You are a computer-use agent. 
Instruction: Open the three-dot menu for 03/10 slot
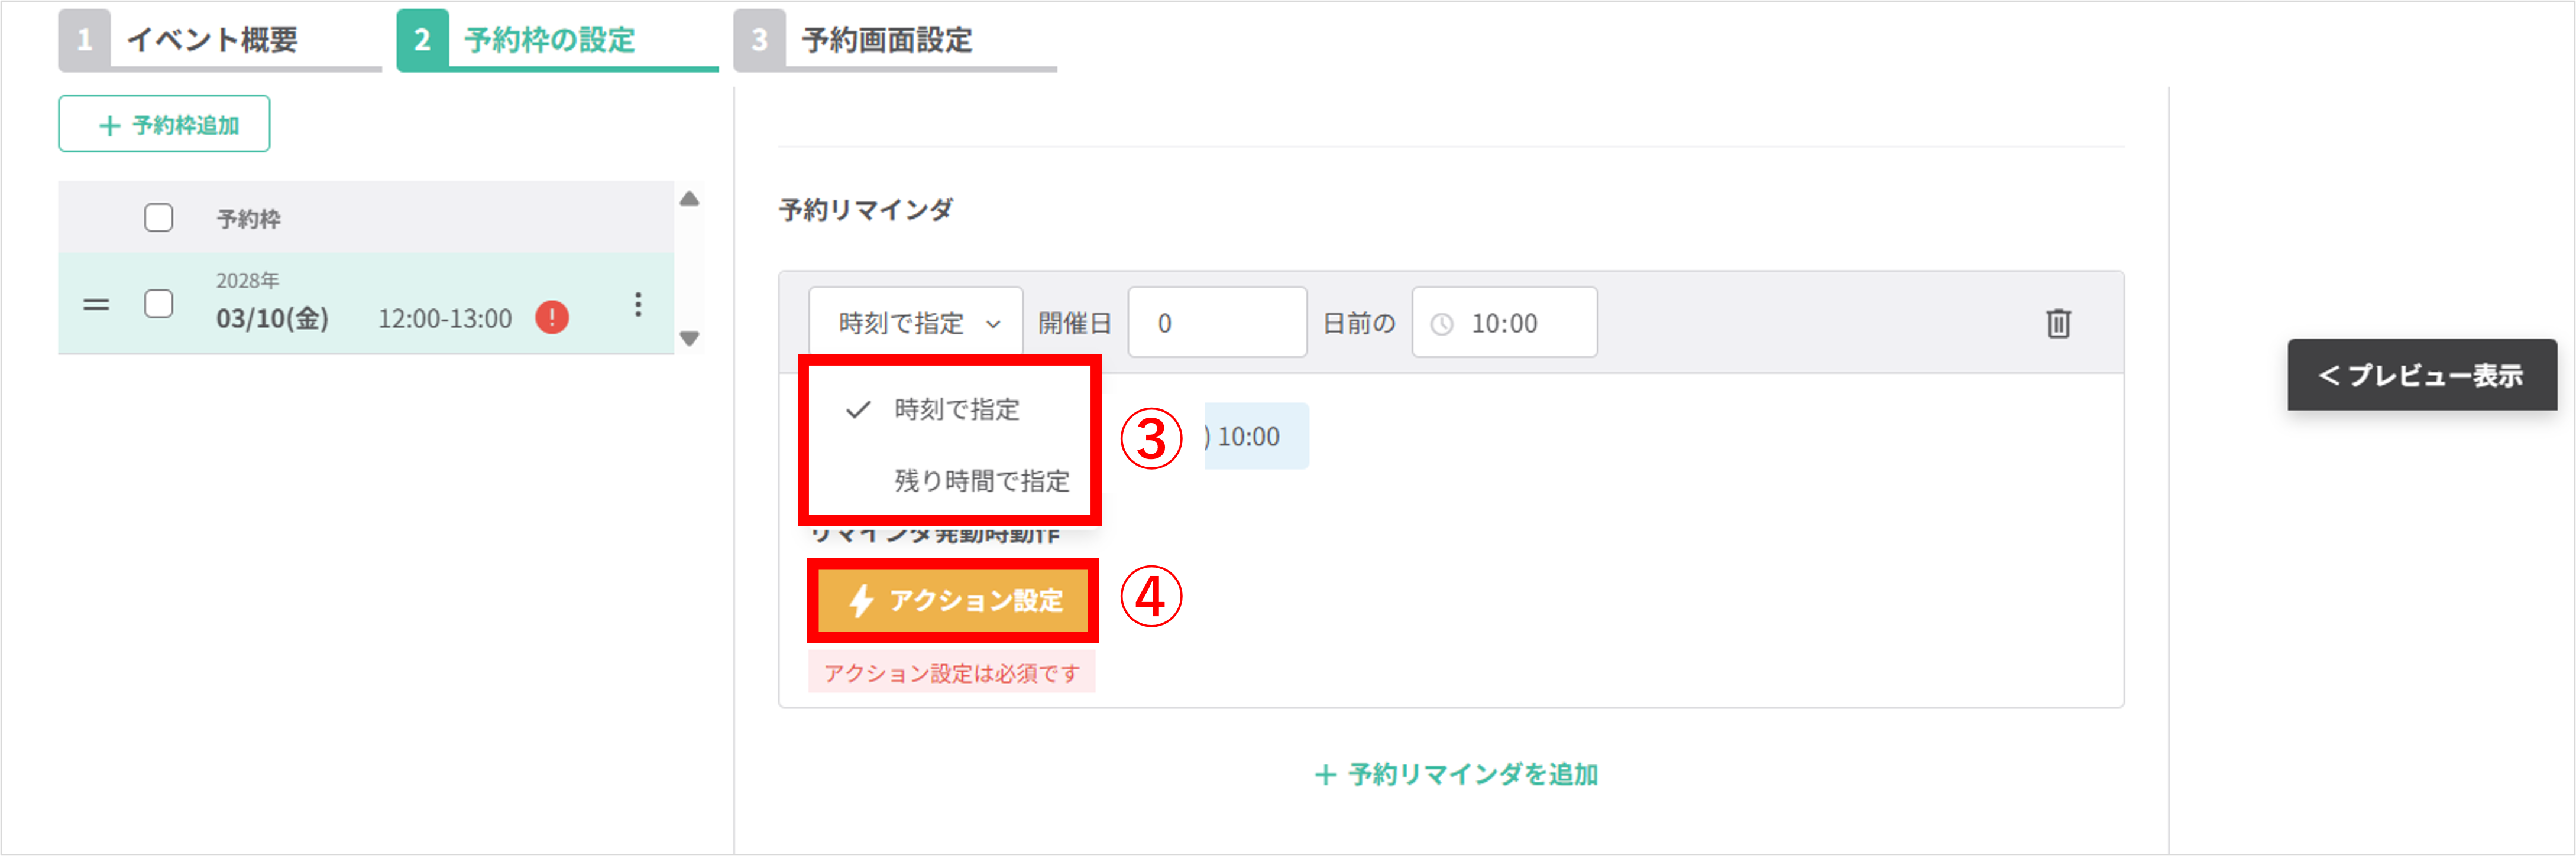(x=638, y=305)
